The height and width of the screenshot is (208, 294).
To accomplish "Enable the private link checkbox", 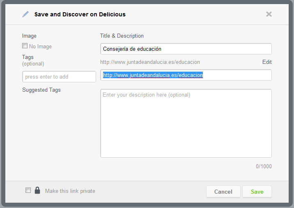I will [x=28, y=190].
